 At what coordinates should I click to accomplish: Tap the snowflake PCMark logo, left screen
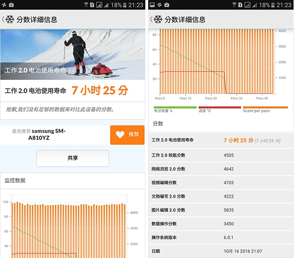10,20
